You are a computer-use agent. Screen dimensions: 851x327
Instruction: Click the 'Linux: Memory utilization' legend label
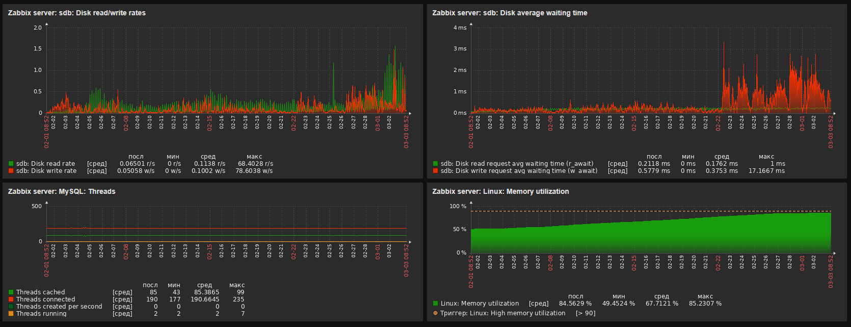[480, 304]
